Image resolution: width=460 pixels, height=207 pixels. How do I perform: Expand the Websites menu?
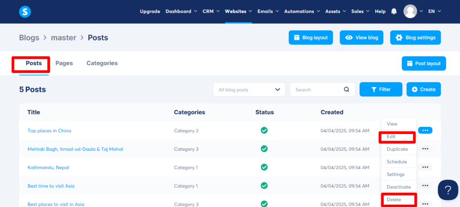(238, 11)
